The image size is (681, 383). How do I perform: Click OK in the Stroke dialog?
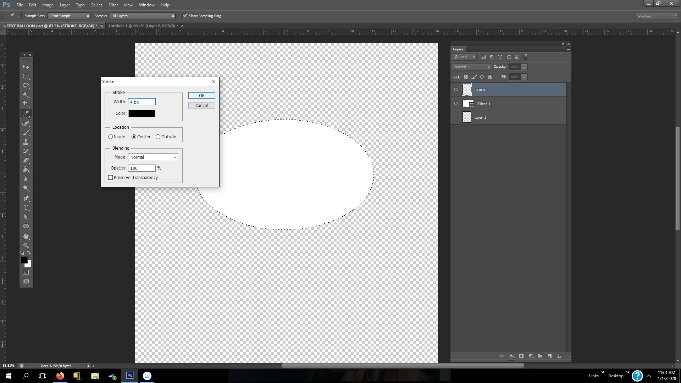click(x=201, y=96)
